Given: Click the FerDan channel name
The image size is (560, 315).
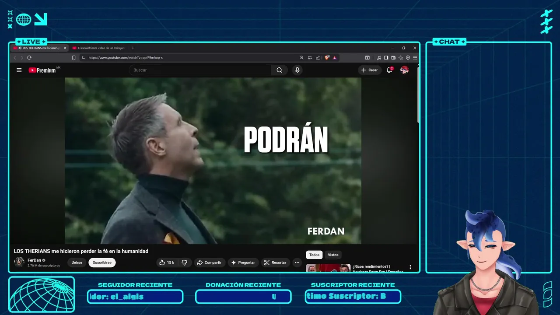Looking at the screenshot, I should [x=34, y=260].
